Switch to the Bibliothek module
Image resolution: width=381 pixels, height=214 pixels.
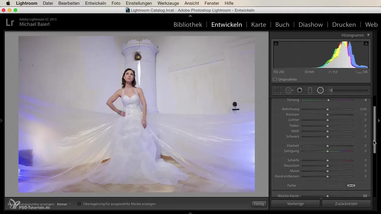pyautogui.click(x=188, y=25)
